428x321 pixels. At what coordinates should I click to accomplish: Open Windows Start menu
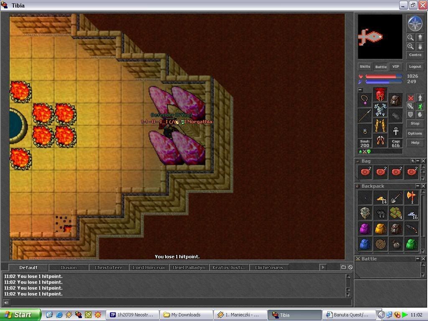(20, 315)
